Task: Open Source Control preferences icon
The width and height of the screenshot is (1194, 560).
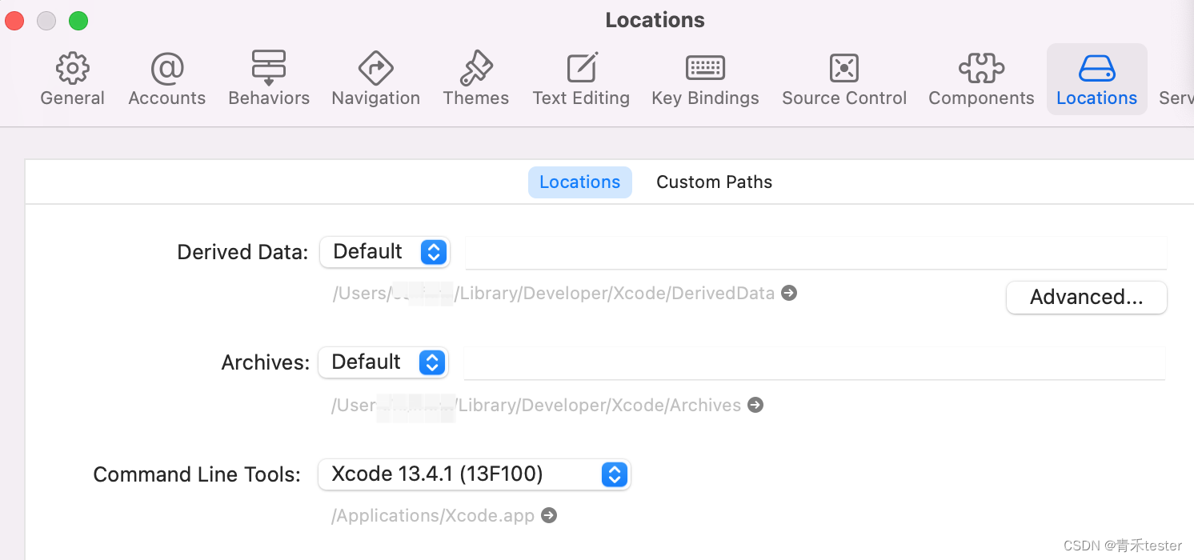Action: pos(844,68)
